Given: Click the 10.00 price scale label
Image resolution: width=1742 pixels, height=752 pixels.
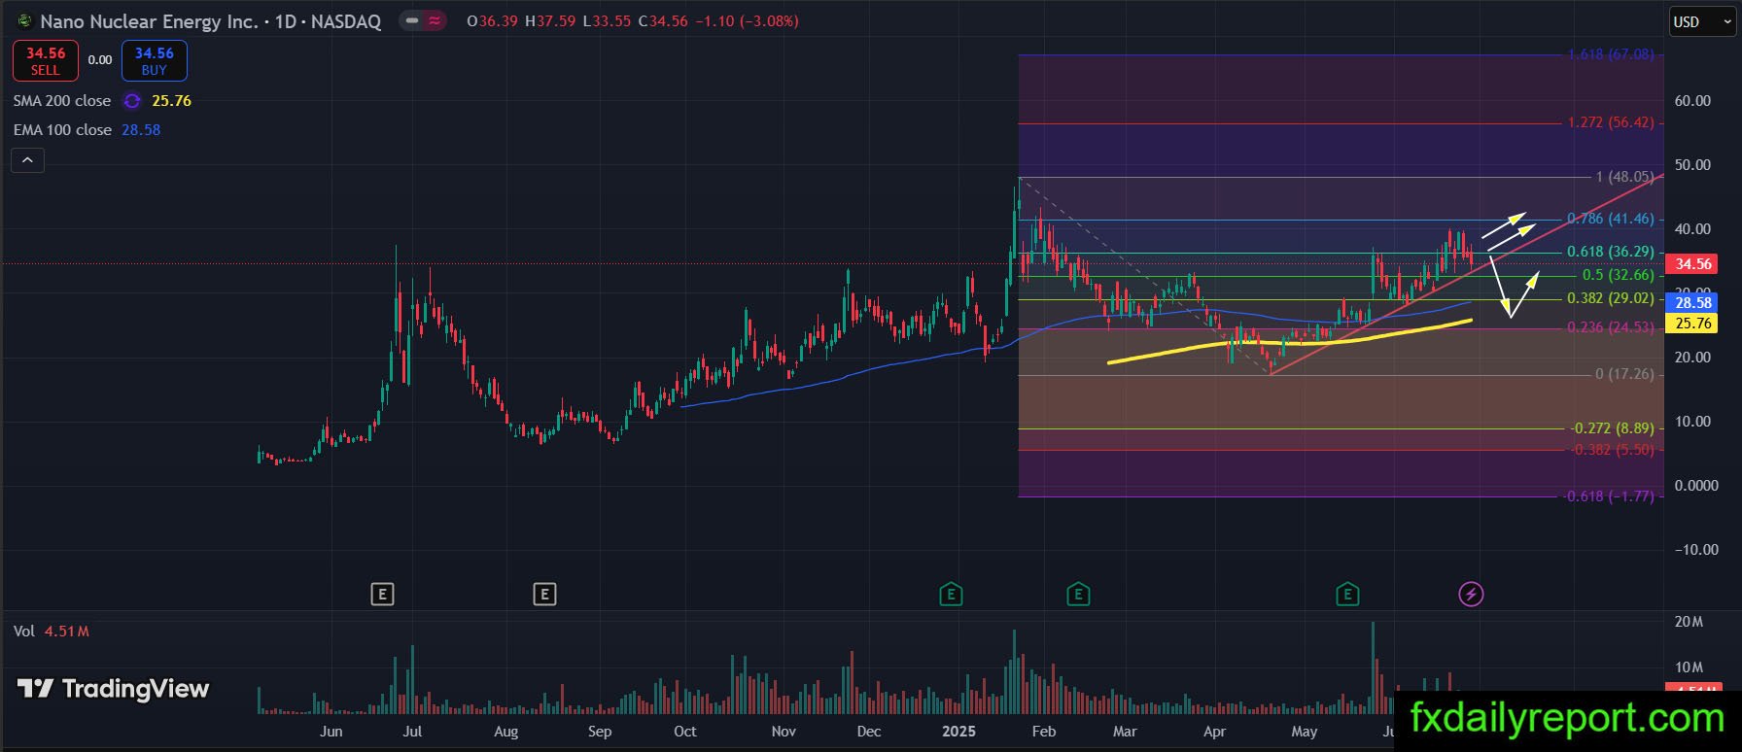Looking at the screenshot, I should 1692,422.
